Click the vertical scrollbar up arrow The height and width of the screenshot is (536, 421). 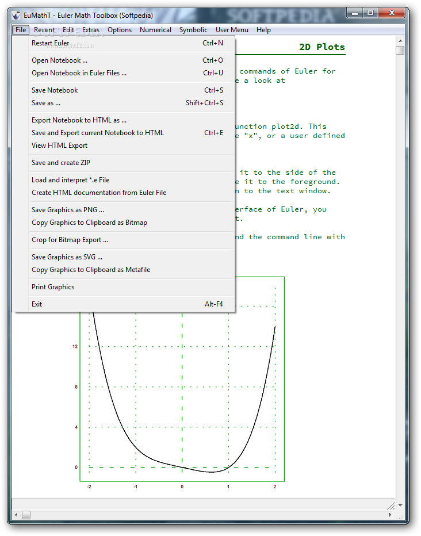[400, 41]
